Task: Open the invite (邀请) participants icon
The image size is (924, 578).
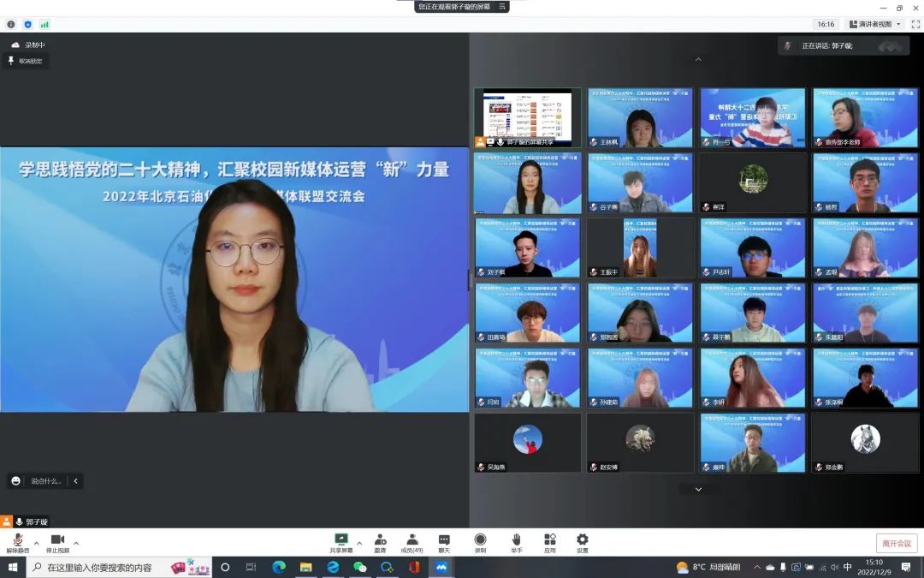Action: [380, 539]
